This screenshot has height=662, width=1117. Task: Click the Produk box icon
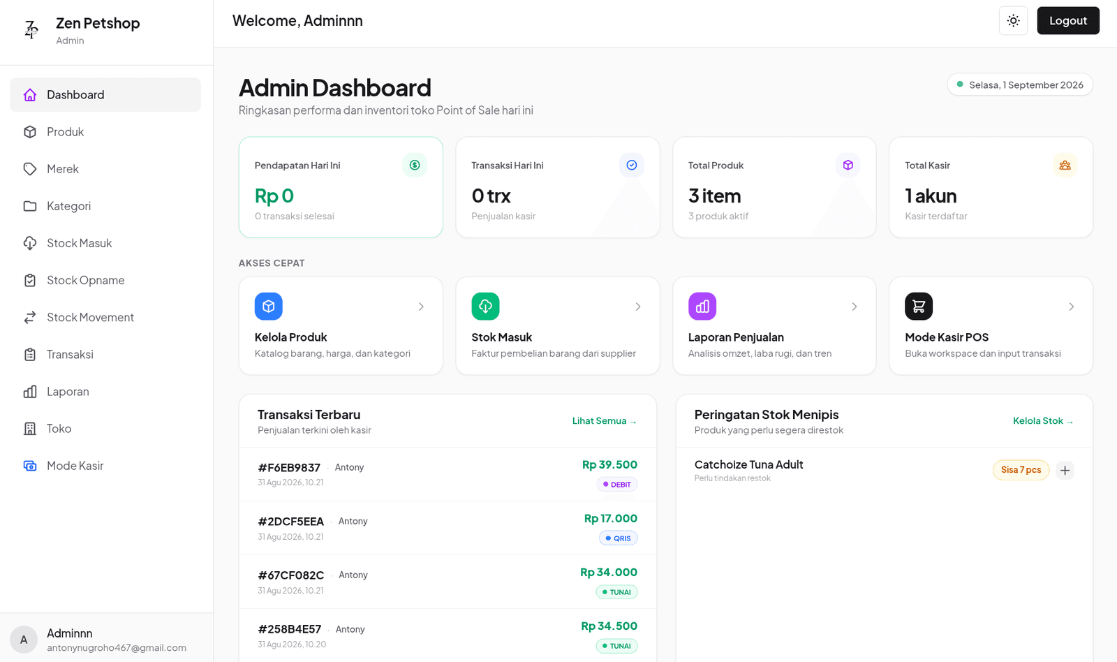point(30,132)
